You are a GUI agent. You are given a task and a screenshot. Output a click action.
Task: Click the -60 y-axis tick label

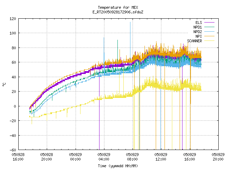tap(13, 150)
